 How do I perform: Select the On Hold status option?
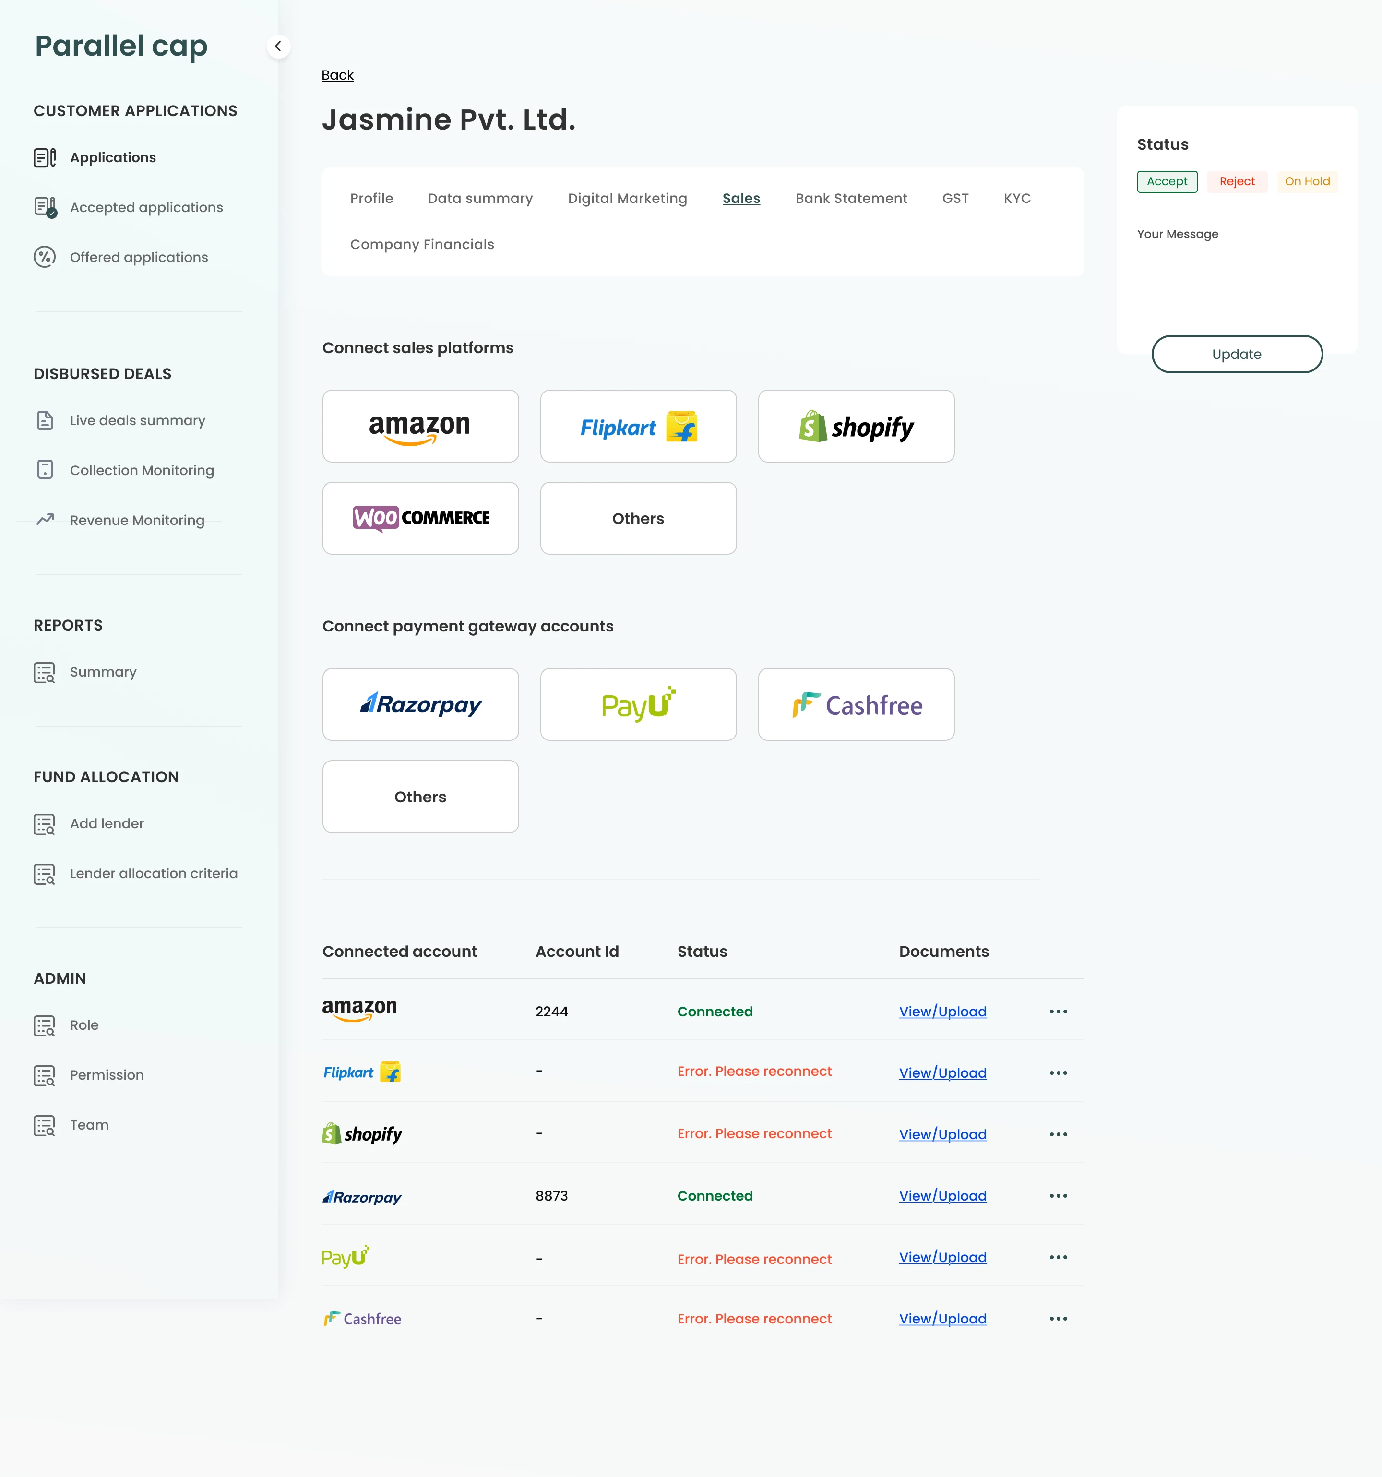[1308, 181]
